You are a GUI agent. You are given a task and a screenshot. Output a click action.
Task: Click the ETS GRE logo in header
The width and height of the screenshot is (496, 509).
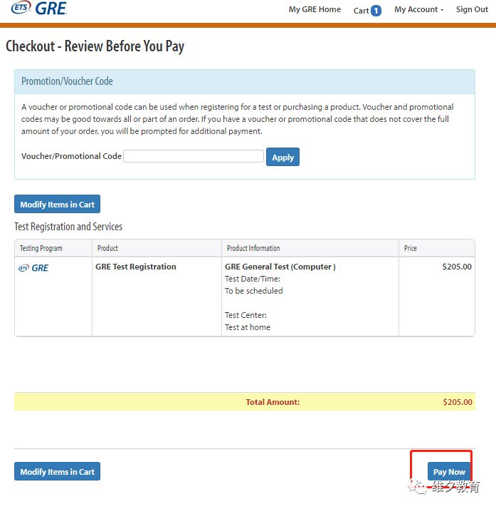pyautogui.click(x=39, y=8)
